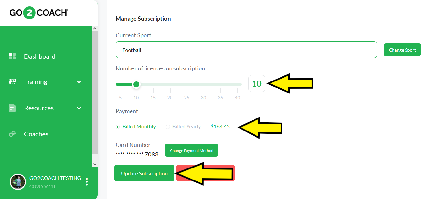427x199 pixels.
Task: Click the user profile avatar
Action: tap(18, 182)
